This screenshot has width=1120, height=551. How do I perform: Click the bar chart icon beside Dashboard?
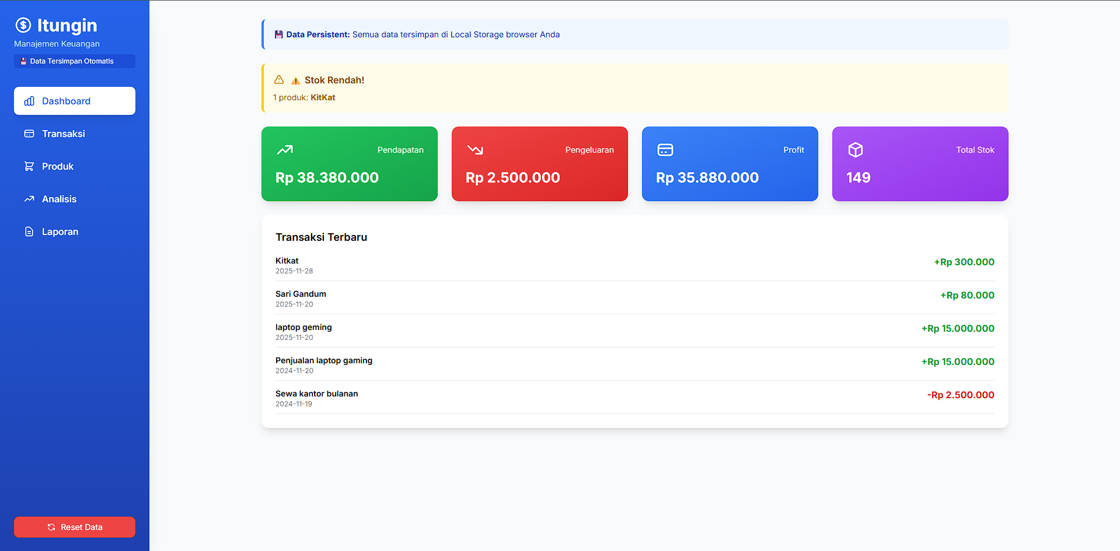coord(29,101)
